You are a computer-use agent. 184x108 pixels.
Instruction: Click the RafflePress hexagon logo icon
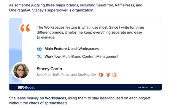[x=108, y=75]
